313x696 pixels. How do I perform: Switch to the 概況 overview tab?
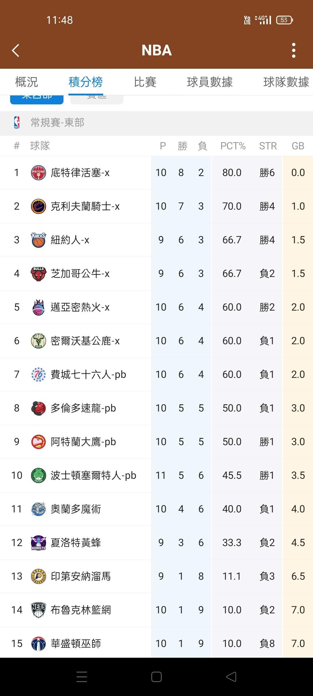pyautogui.click(x=26, y=82)
